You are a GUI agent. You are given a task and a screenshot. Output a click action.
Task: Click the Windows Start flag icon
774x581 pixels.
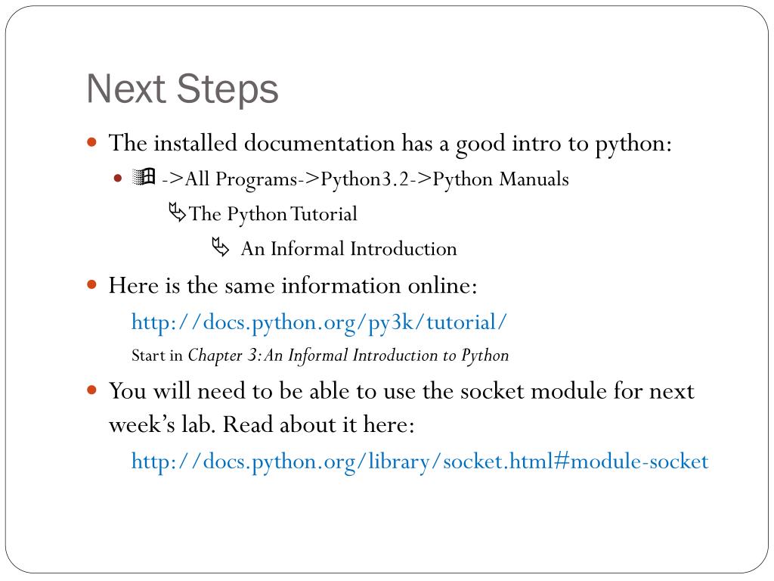[144, 177]
